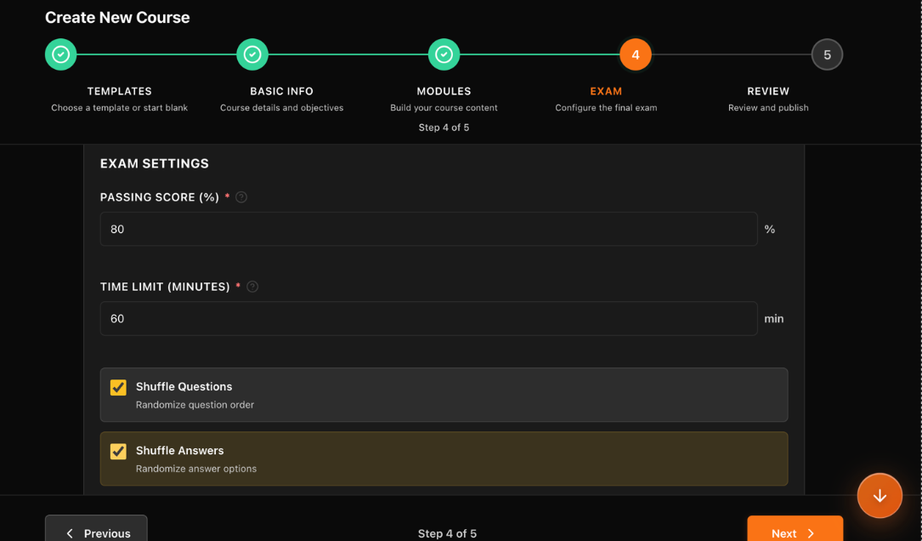
Task: Focus the Time Limit minutes input field
Action: (x=428, y=319)
